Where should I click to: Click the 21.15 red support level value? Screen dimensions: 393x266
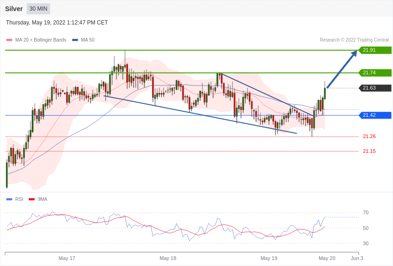tap(369, 151)
